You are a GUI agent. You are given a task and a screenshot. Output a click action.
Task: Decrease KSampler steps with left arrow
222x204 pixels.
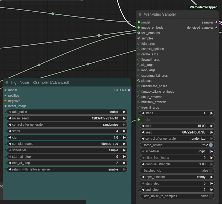pos(10,131)
